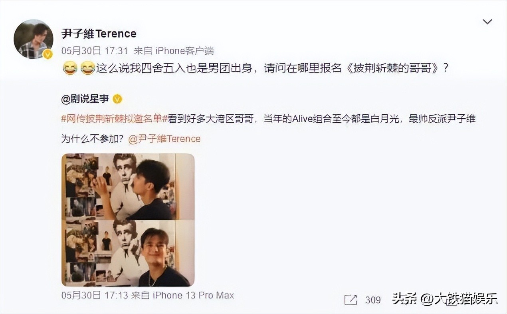Open the #网传披荆斩棘拟邀名单# hashtag
The height and width of the screenshot is (314, 507).
[x=112, y=119]
